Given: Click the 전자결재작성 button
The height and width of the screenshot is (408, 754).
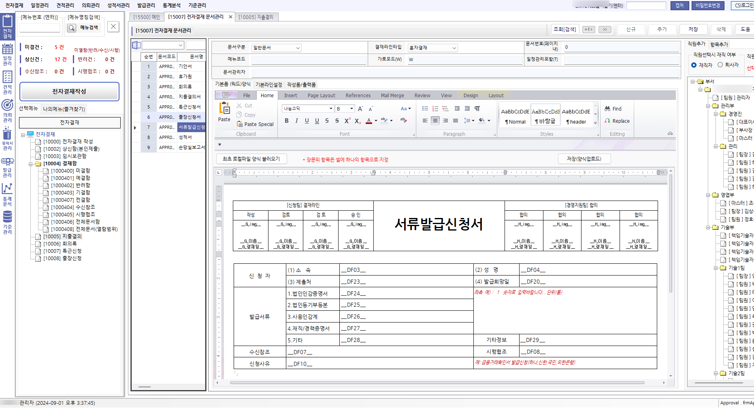Looking at the screenshot, I should (x=69, y=92).
